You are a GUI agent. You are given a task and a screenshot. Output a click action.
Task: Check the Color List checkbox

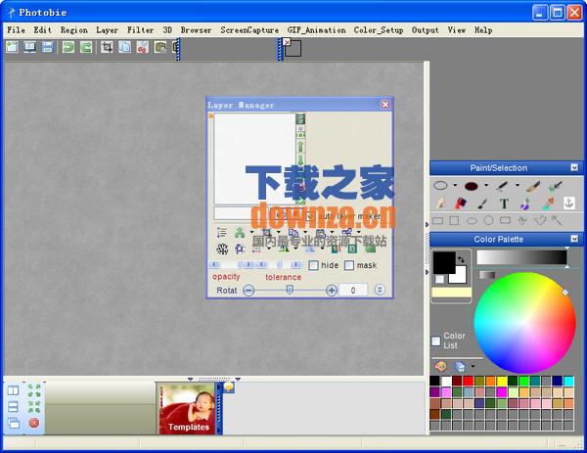coord(436,340)
